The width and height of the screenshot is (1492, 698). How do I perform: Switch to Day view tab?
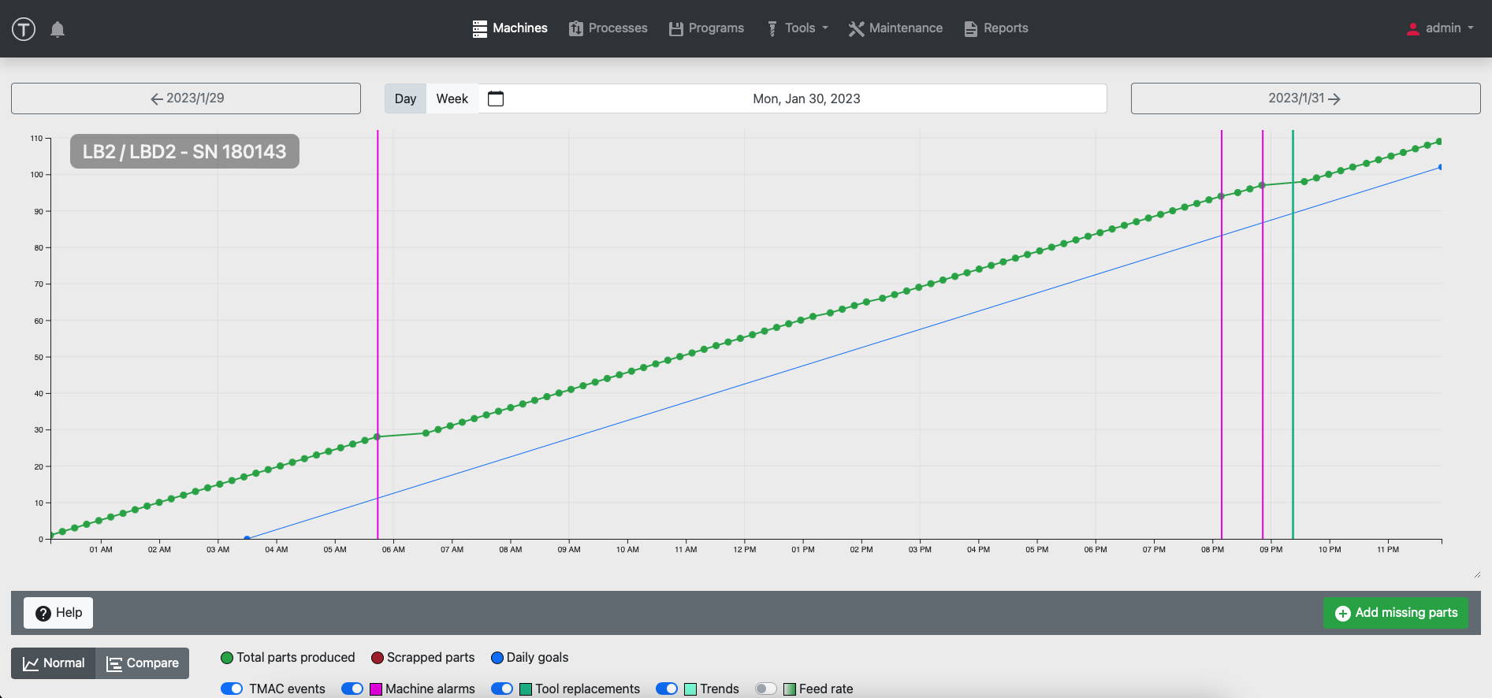tap(405, 98)
